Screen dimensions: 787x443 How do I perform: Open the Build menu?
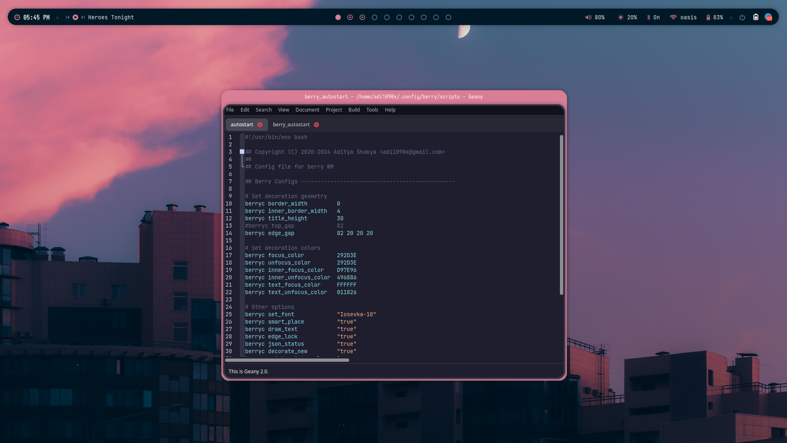tap(354, 110)
